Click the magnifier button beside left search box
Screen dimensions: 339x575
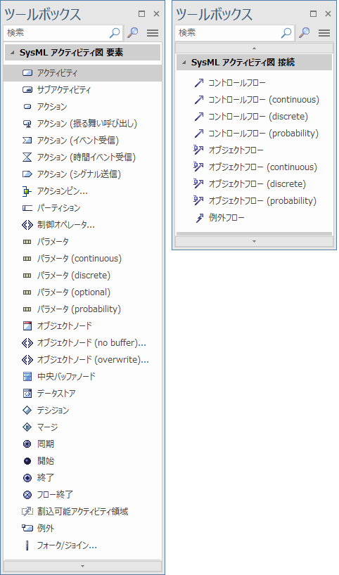[132, 32]
